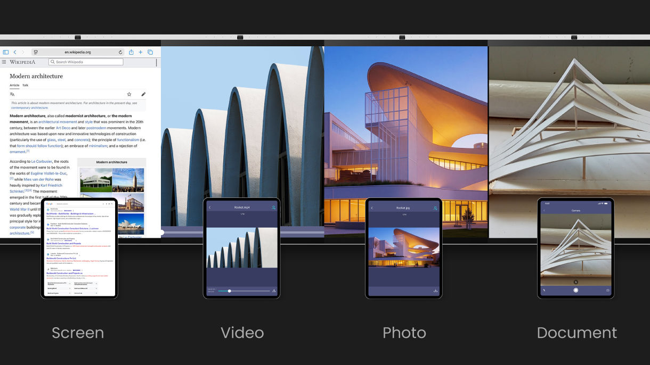This screenshot has height=365, width=650.
Task: Reload the en.wikipedia.org page
Action: (121, 52)
